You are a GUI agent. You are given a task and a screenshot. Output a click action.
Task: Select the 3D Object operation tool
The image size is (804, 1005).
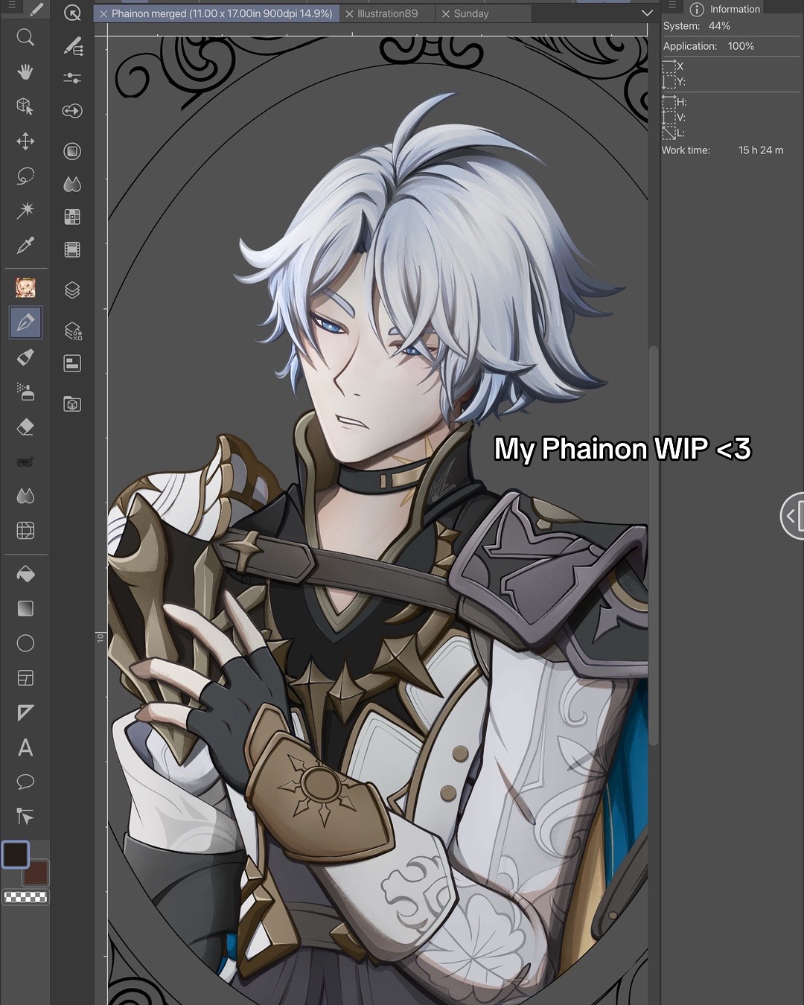[x=25, y=106]
